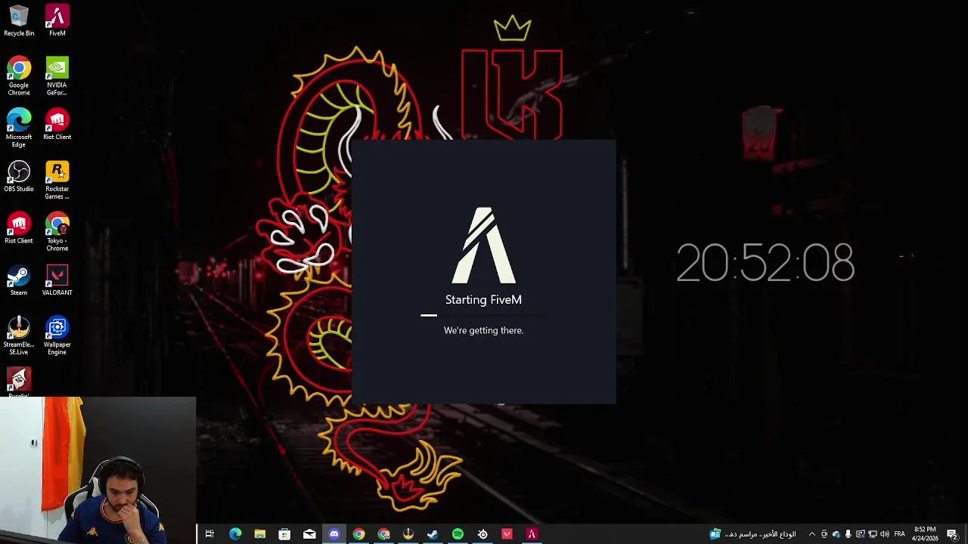
Task: Open Microsoft Store from the taskbar
Action: tap(284, 534)
